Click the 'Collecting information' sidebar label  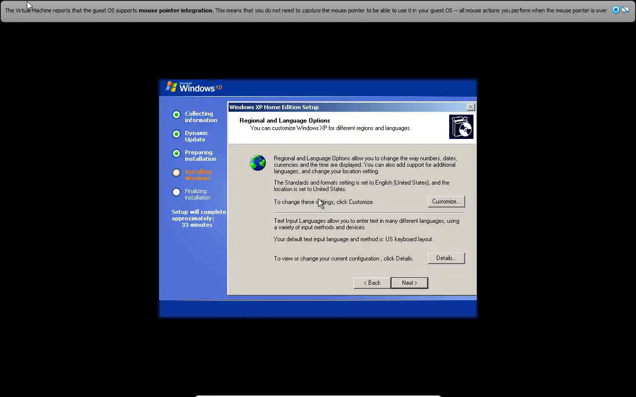click(x=201, y=117)
